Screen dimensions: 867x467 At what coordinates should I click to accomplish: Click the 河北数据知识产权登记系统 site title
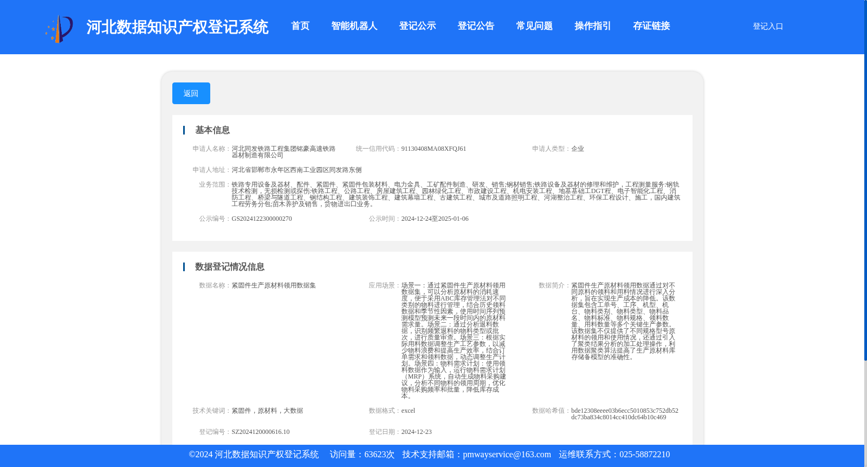[x=177, y=27]
